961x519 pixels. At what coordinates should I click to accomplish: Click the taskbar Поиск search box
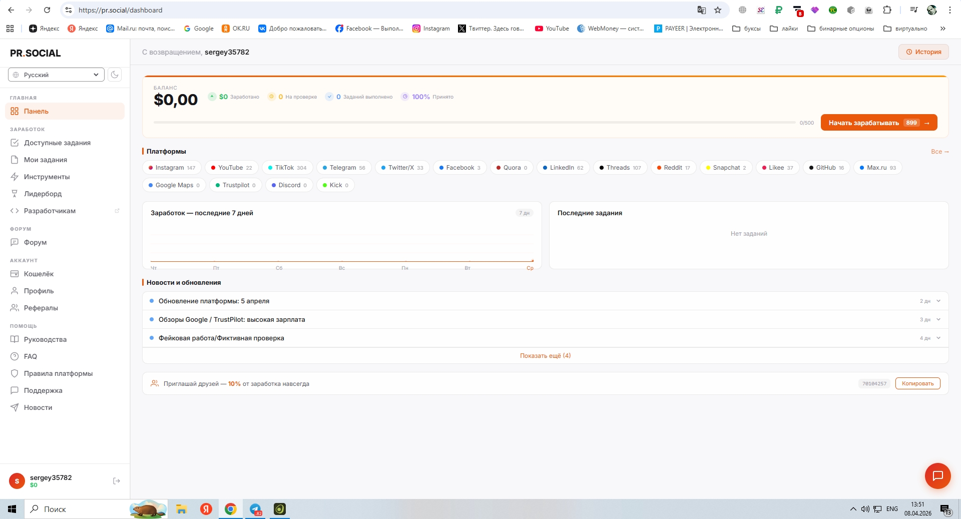coord(96,509)
